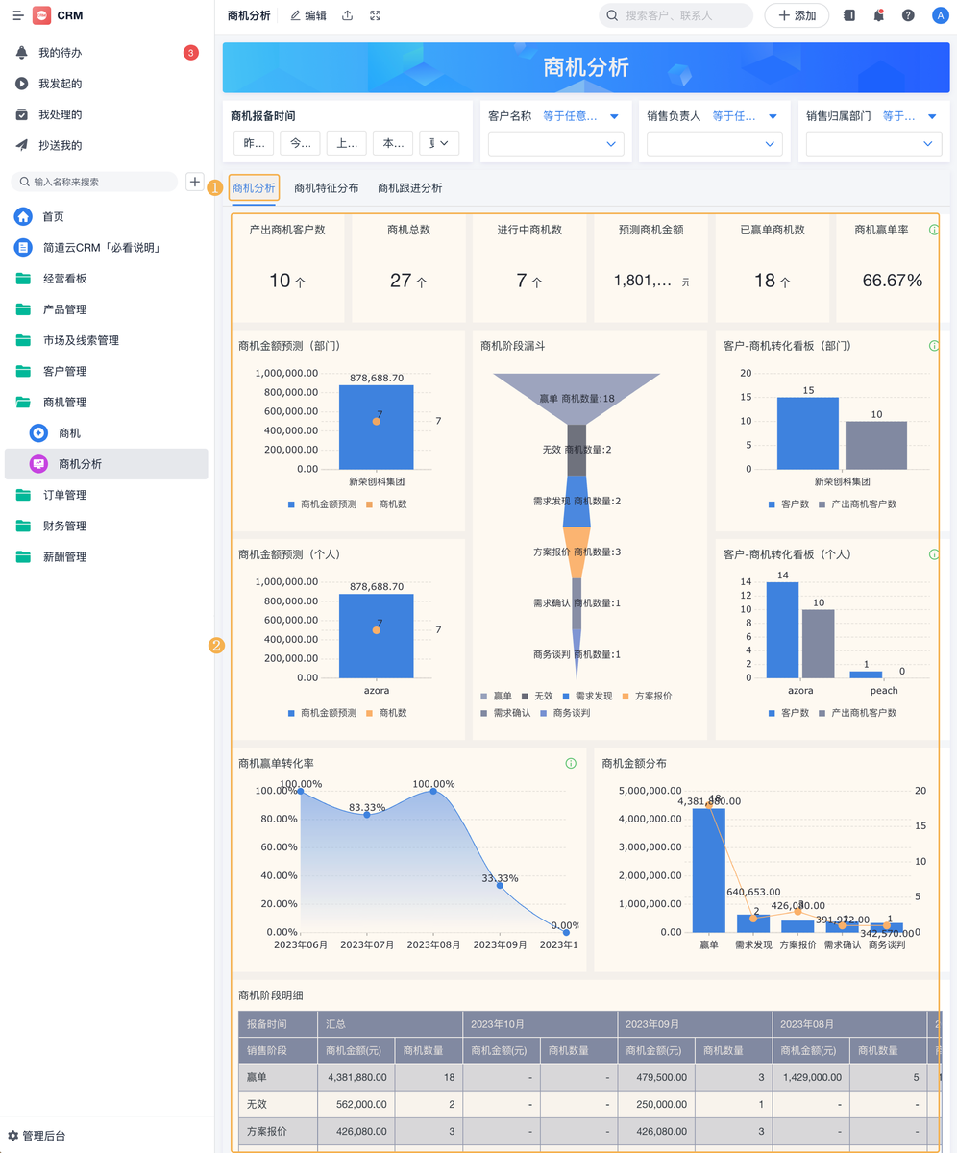Expand 订单管理 folder
957x1153 pixels.
point(106,495)
